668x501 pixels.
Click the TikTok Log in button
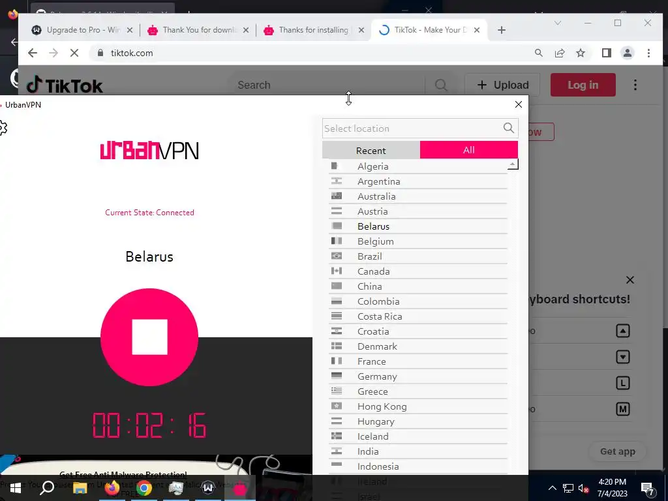point(583,85)
